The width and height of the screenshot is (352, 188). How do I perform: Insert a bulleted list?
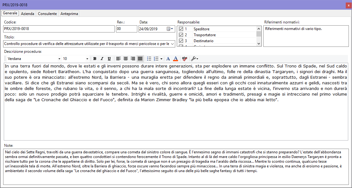tap(149, 59)
